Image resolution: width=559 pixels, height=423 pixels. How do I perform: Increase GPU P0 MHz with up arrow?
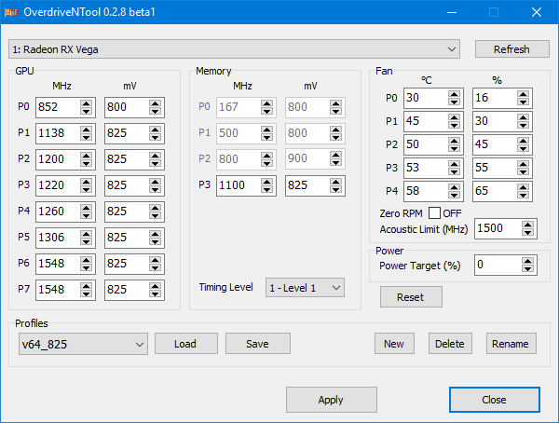click(x=87, y=103)
